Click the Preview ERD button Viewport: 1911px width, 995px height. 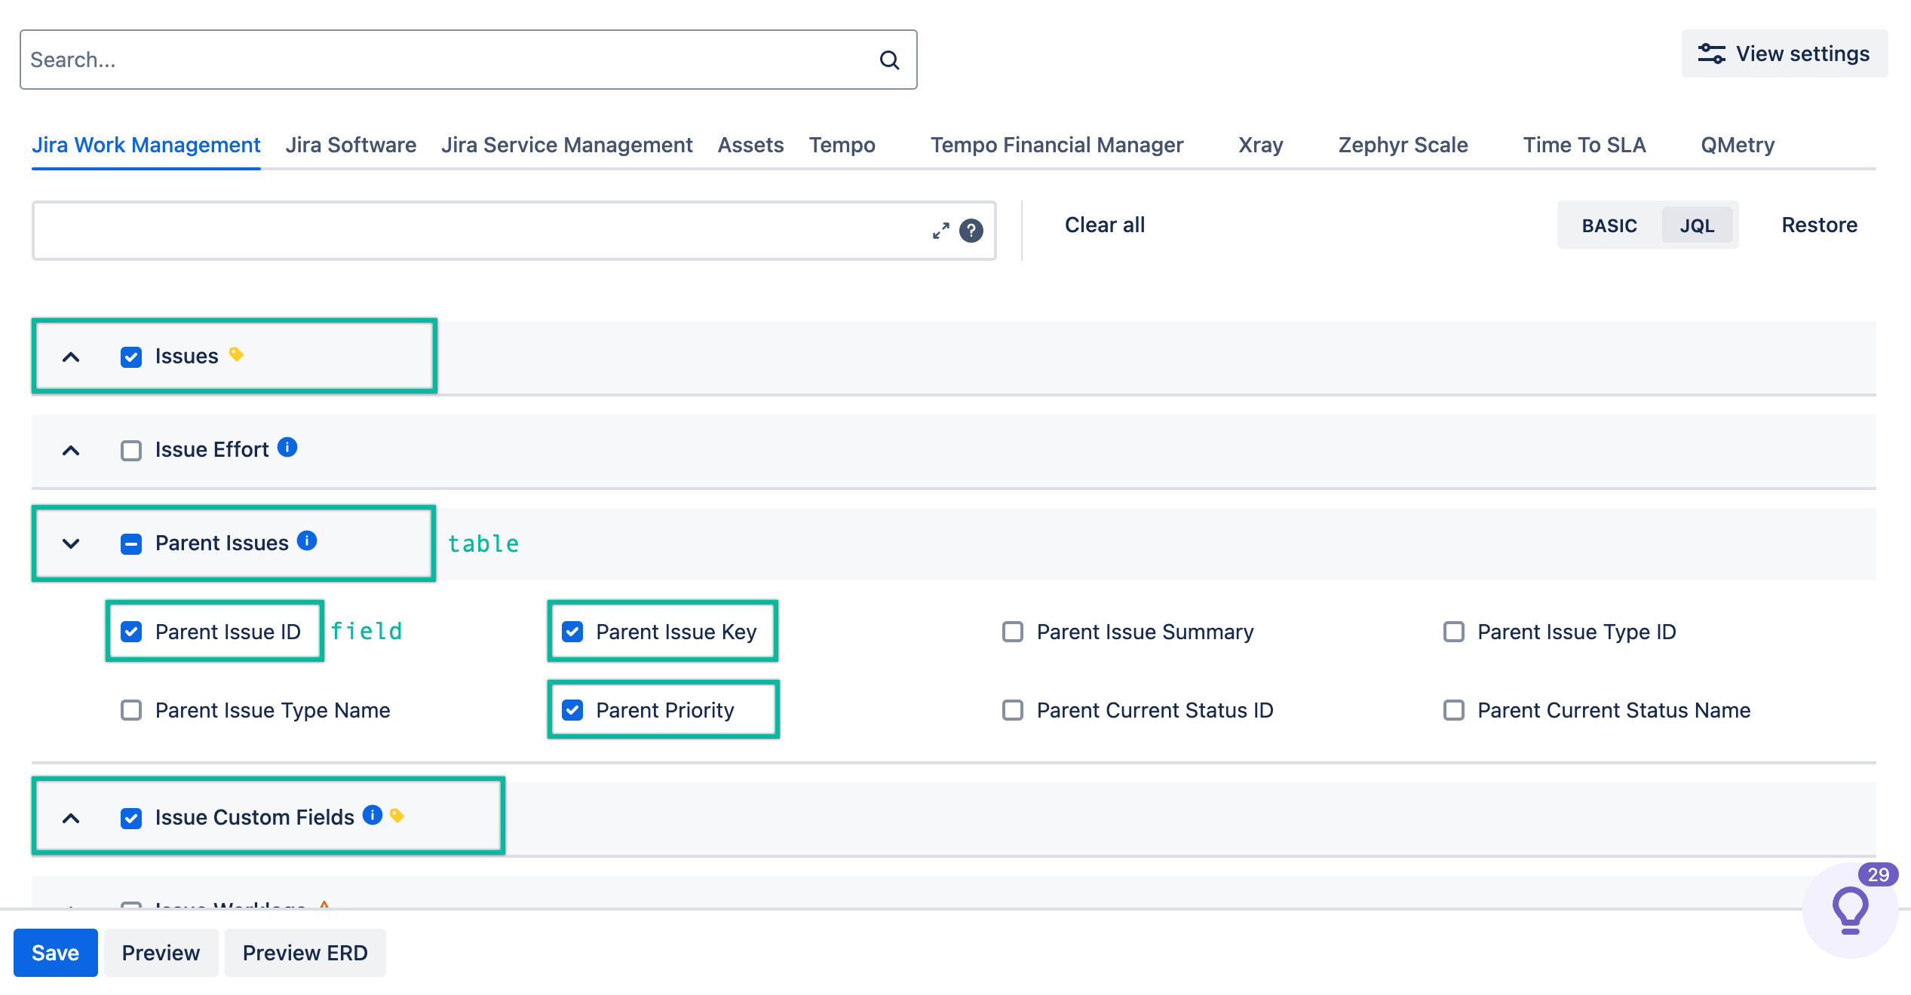coord(305,952)
